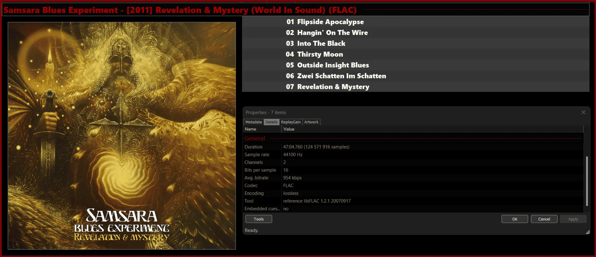Open the Artwork tab
The width and height of the screenshot is (596, 257).
(311, 122)
